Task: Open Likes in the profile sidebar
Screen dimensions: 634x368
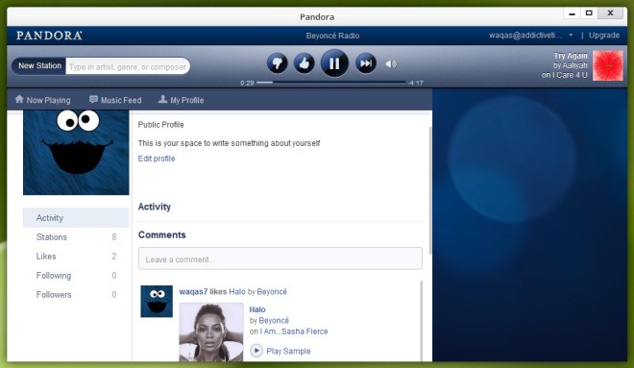Action: 76,256
